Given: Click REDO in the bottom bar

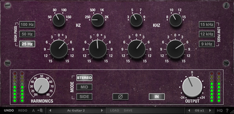Looking at the screenshot, I should click(x=23, y=110).
